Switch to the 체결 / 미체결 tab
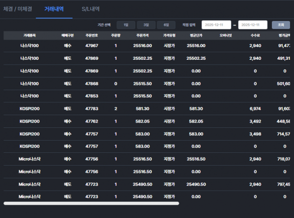The image size is (294, 218). 18,9
